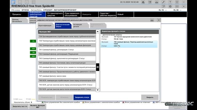This screenshot has width=197, height=110.
Task: Open Средства / рабочие жидкости menu
Action: click(107, 14)
